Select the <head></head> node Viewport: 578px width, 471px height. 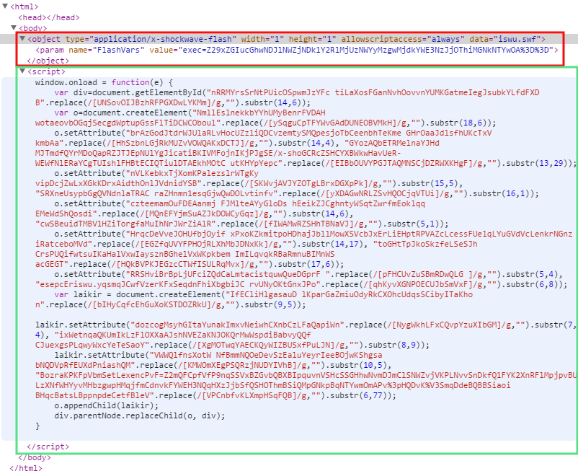coord(49,17)
